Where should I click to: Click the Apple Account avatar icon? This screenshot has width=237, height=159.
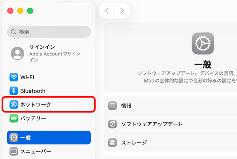tap(18, 53)
